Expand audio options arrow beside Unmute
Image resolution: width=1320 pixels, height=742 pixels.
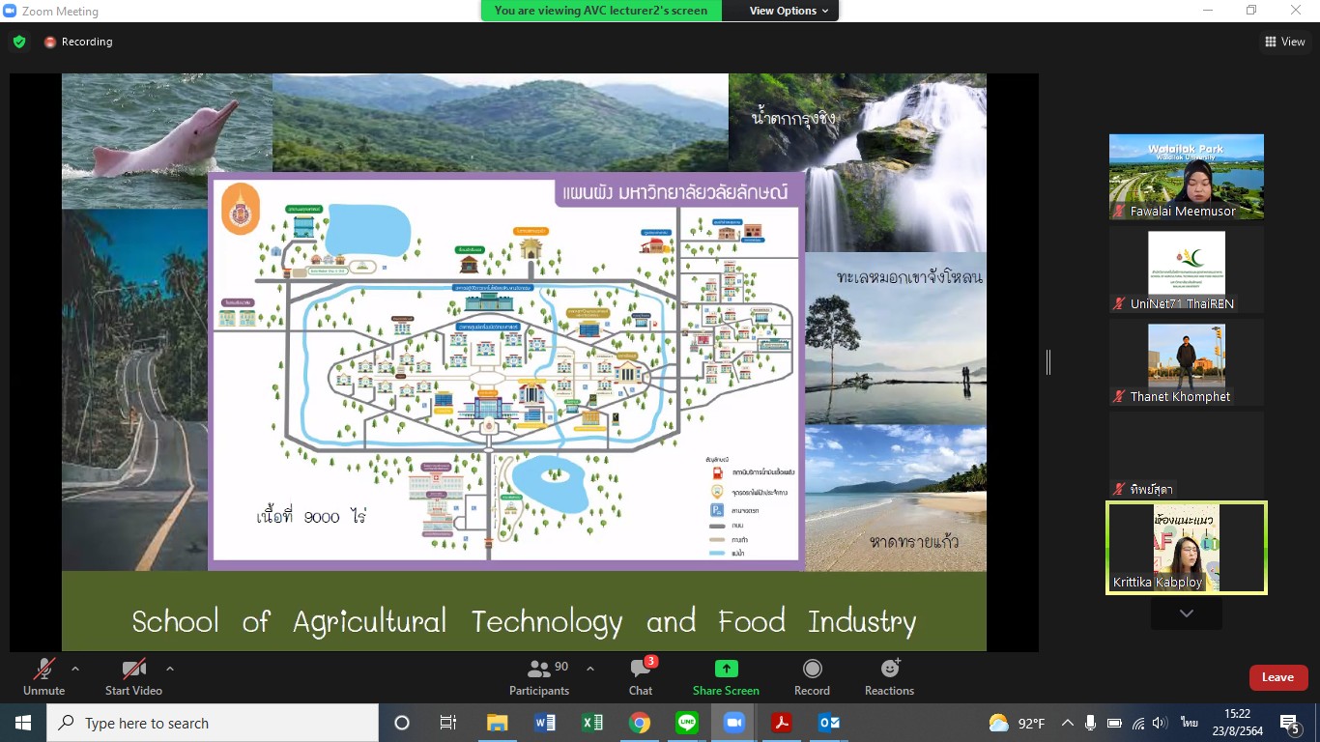75,669
